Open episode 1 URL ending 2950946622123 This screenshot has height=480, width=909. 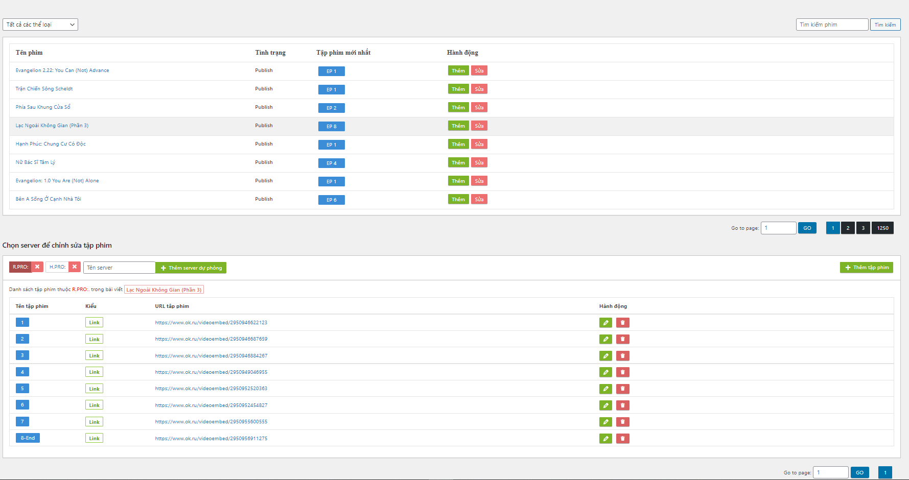[x=211, y=323]
